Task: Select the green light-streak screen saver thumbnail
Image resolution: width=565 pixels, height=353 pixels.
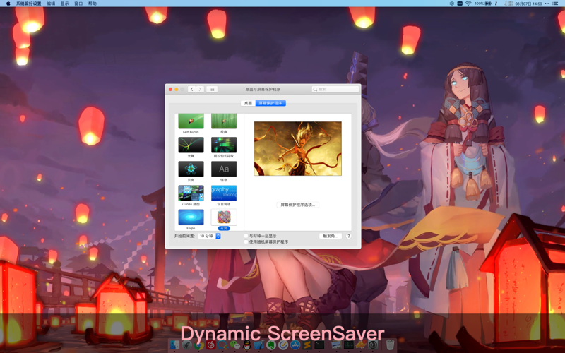Action: coord(191,145)
